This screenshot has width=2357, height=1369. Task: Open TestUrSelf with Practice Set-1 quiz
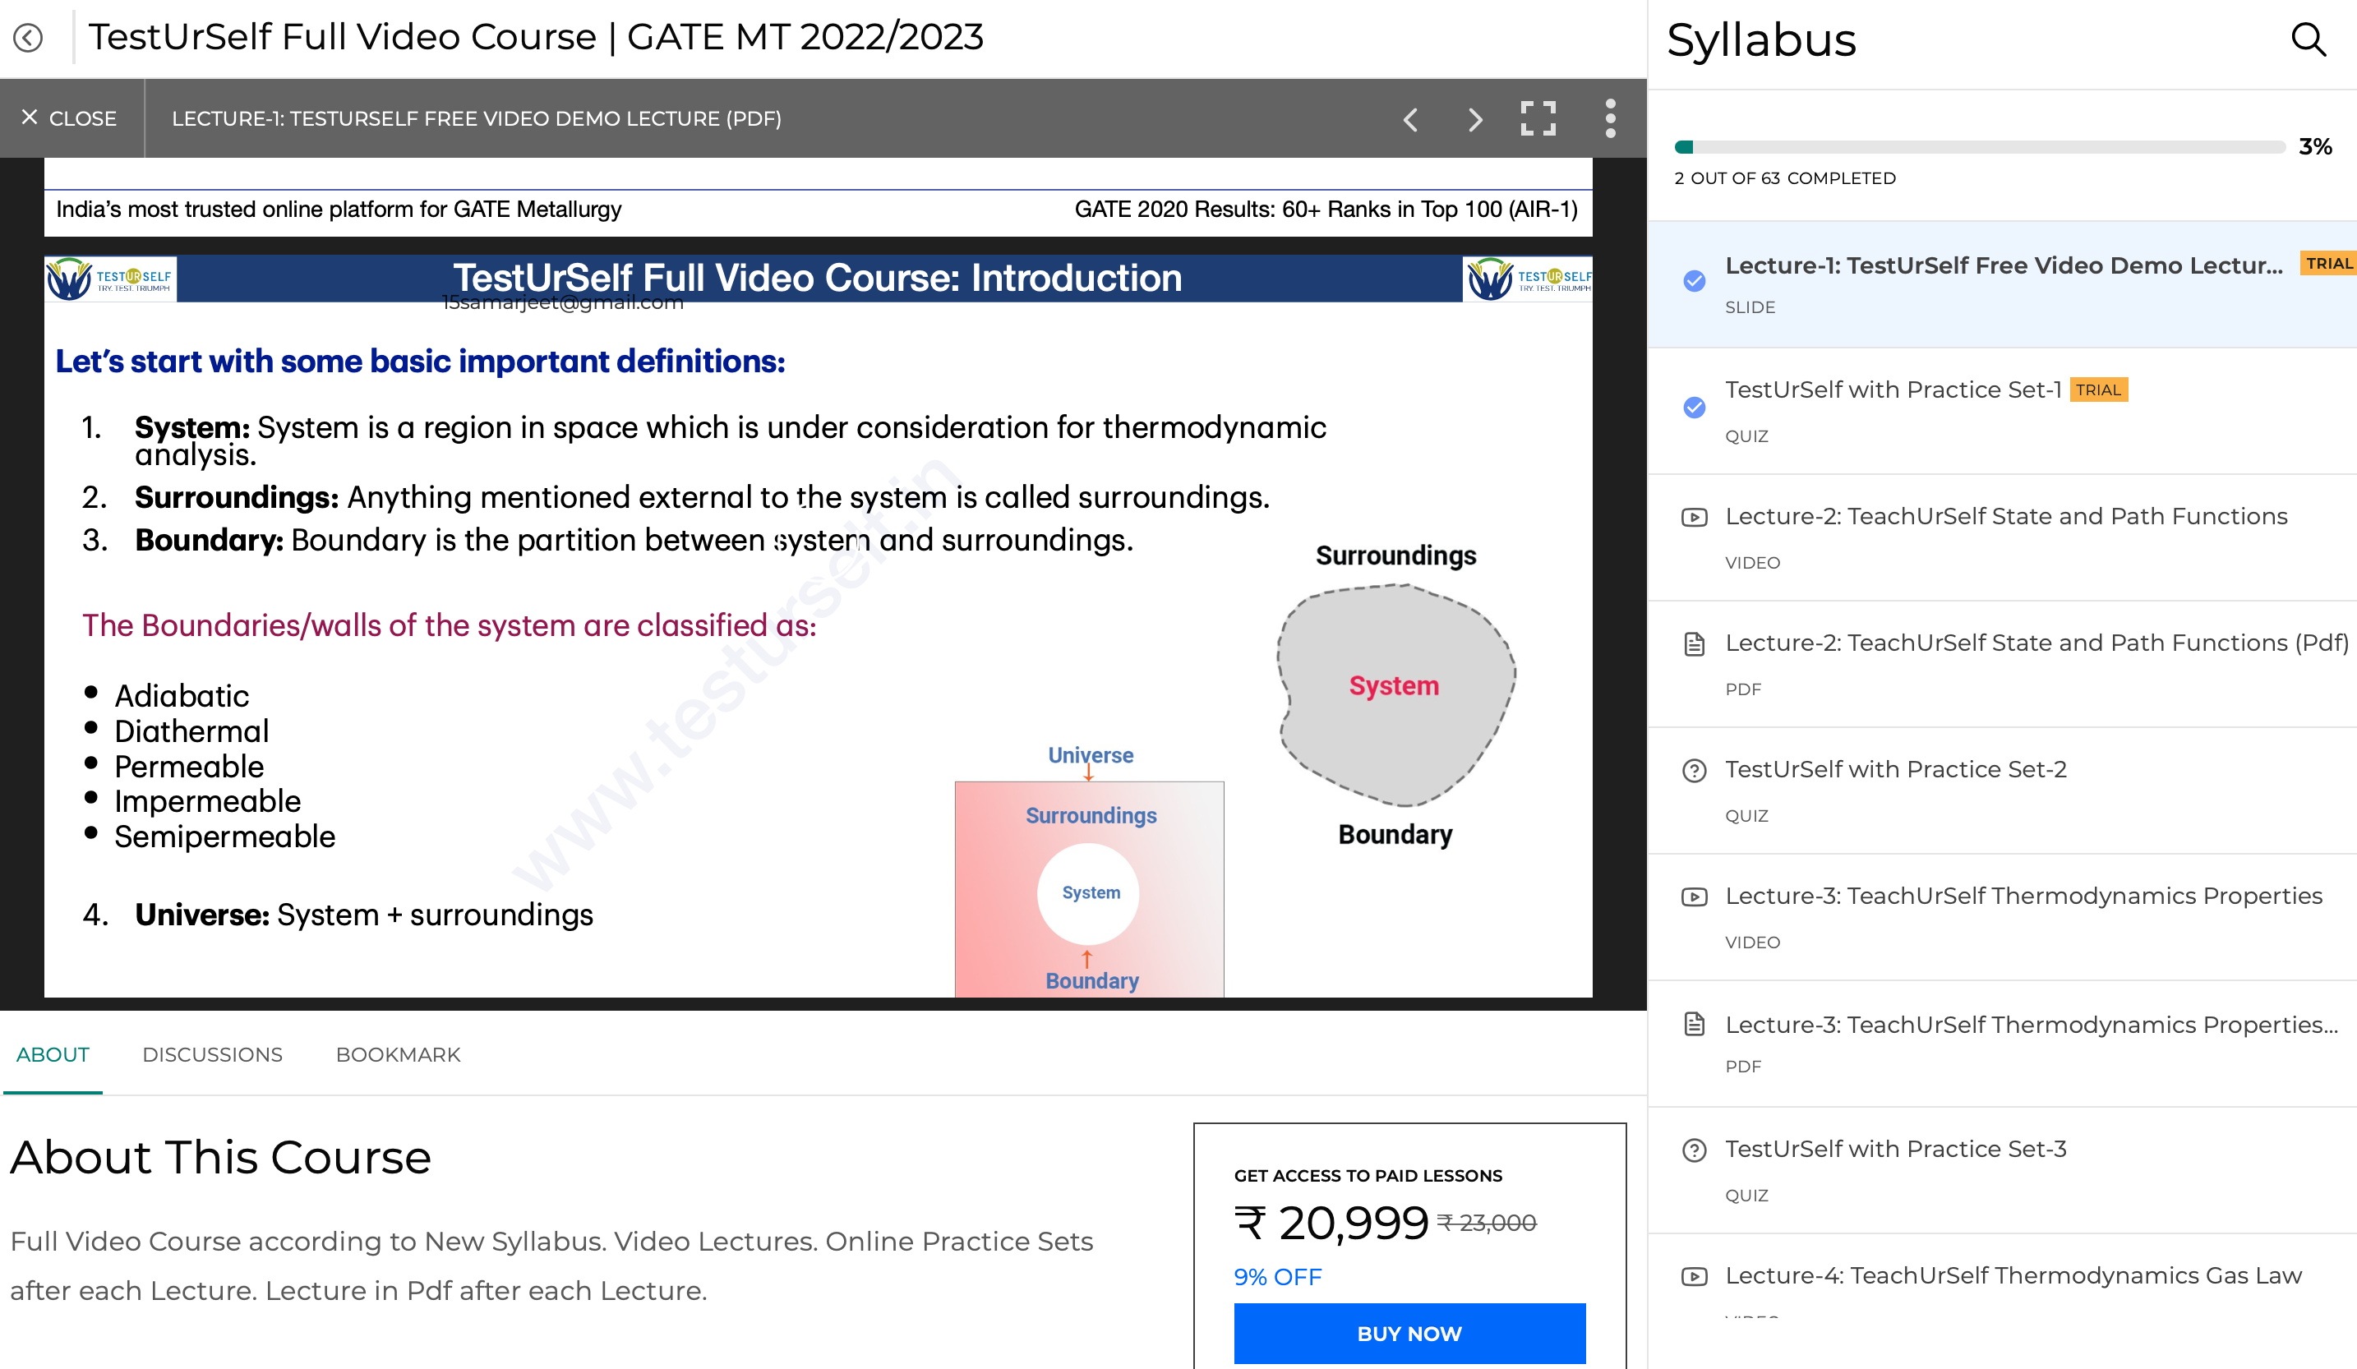[x=2003, y=412]
